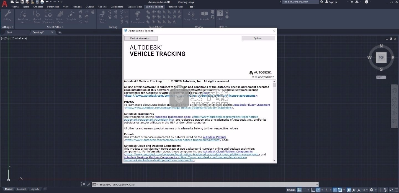This screenshot has height=193, width=399.
Task: Click the Save quick access icon
Action: (x=22, y=2)
